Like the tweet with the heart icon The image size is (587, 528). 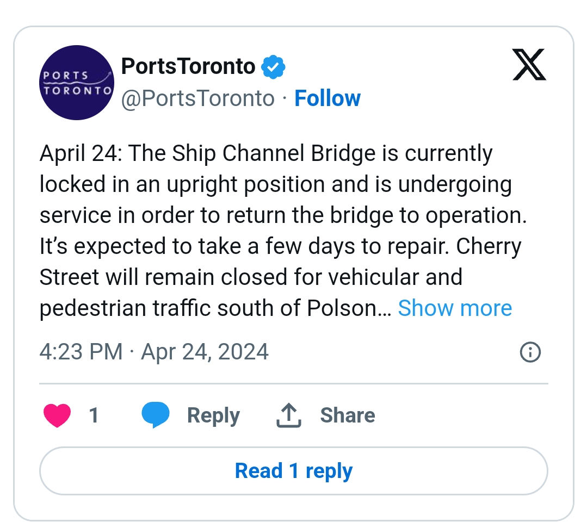[57, 415]
